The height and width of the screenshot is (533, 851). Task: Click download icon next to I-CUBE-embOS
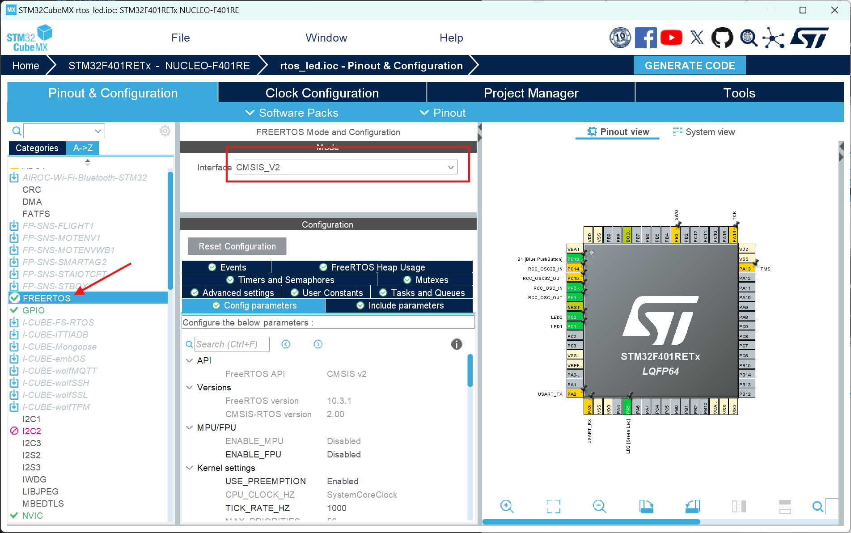click(x=14, y=359)
